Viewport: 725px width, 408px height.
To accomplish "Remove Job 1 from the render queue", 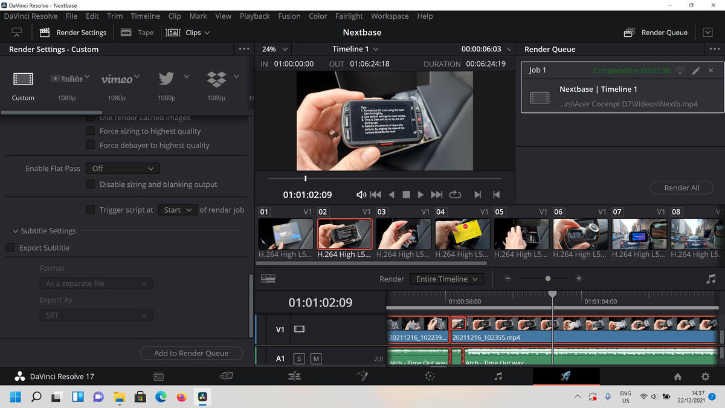I will pyautogui.click(x=711, y=71).
